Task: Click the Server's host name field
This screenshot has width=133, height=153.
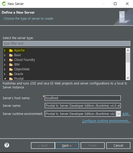Action: 83,98
